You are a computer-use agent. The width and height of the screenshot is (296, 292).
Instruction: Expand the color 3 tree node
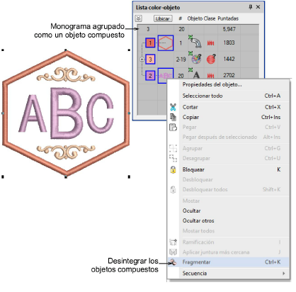(x=142, y=60)
